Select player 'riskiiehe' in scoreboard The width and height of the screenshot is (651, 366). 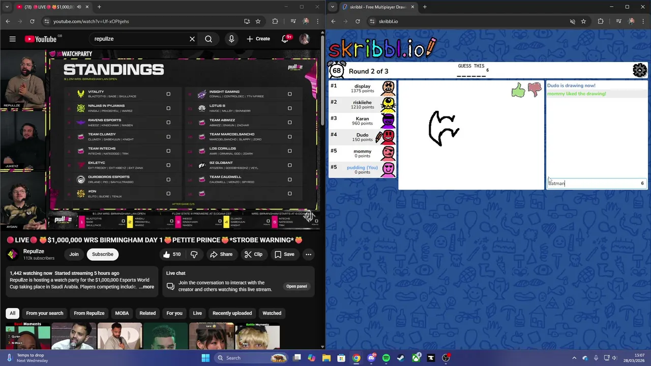[363, 104]
